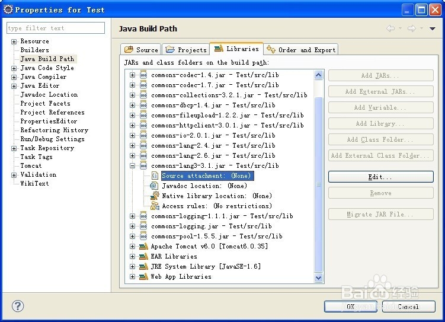Switch to the Projects tab
Screen dimensions: 445x322
[186, 50]
